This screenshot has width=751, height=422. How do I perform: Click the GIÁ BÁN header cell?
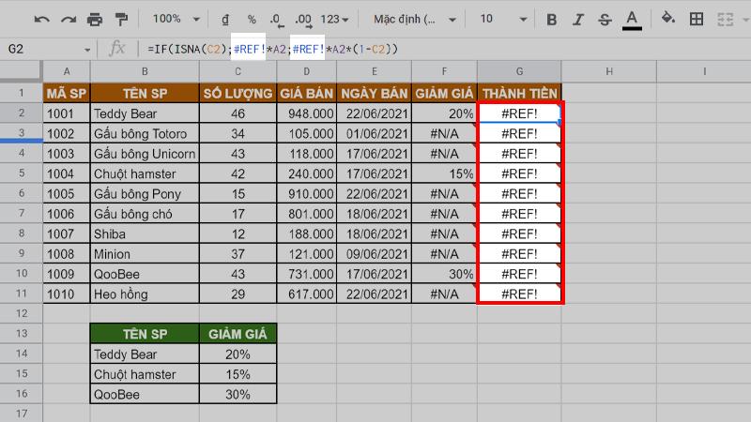coord(307,93)
